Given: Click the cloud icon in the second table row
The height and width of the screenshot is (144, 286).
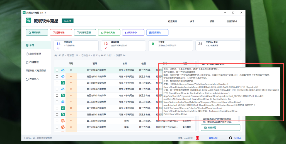Looking at the screenshot, I should tap(63, 76).
